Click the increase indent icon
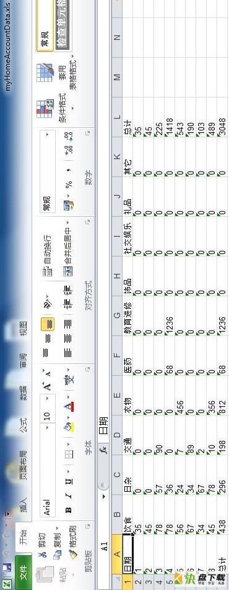The image size is (229, 590). tap(69, 290)
